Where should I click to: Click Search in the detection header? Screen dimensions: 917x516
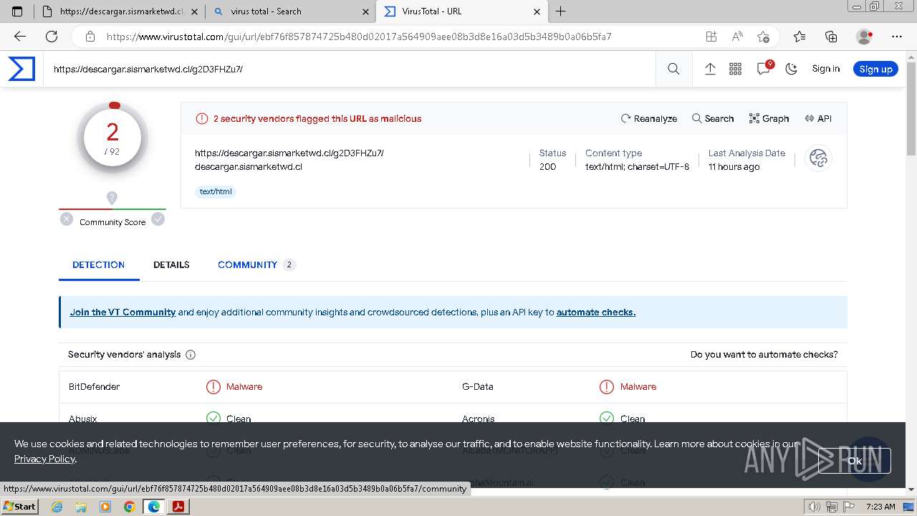713,118
